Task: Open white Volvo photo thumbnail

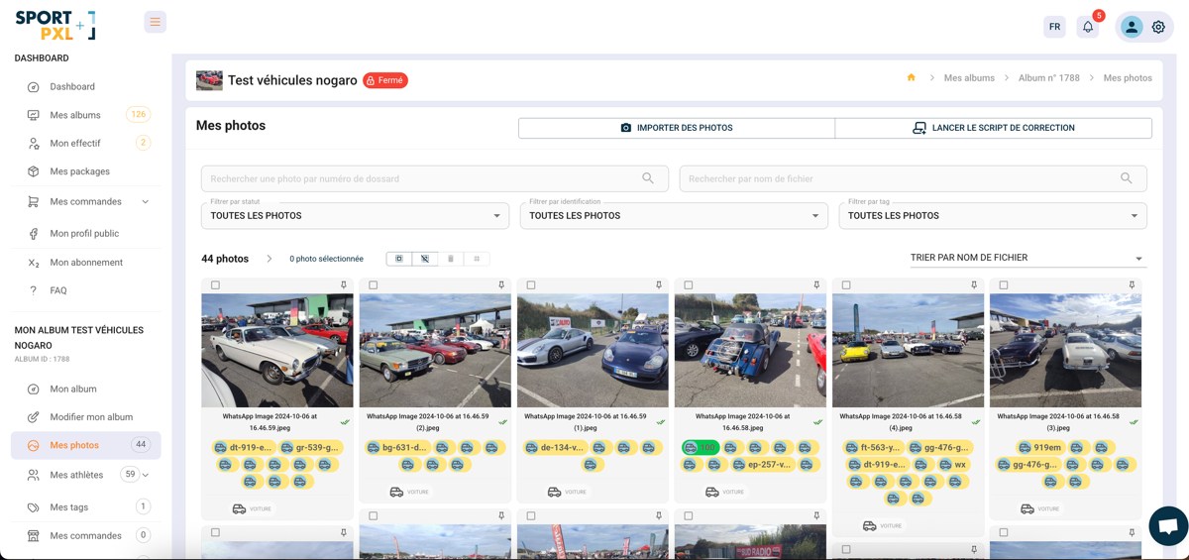Action: click(277, 350)
